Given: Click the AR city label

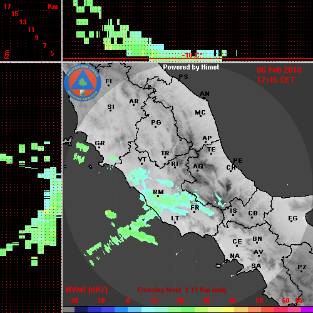Looking at the screenshot, I should coord(134,101).
